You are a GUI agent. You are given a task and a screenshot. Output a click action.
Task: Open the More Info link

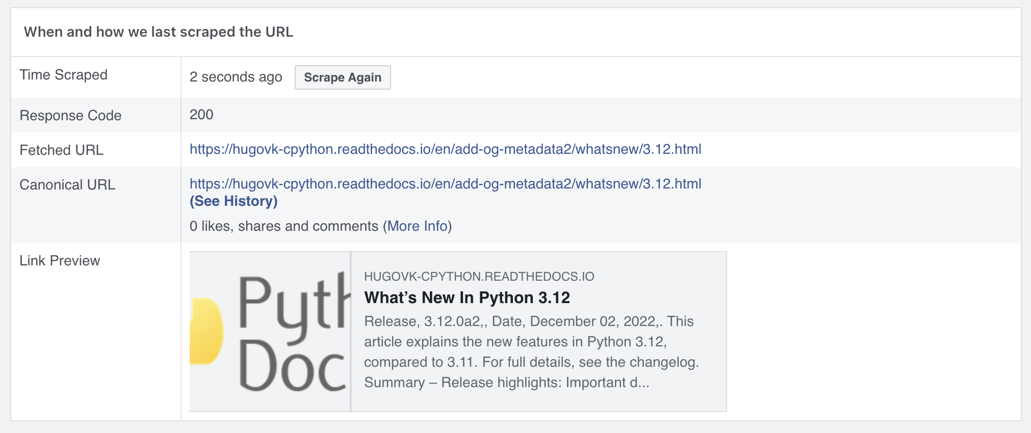(x=417, y=226)
